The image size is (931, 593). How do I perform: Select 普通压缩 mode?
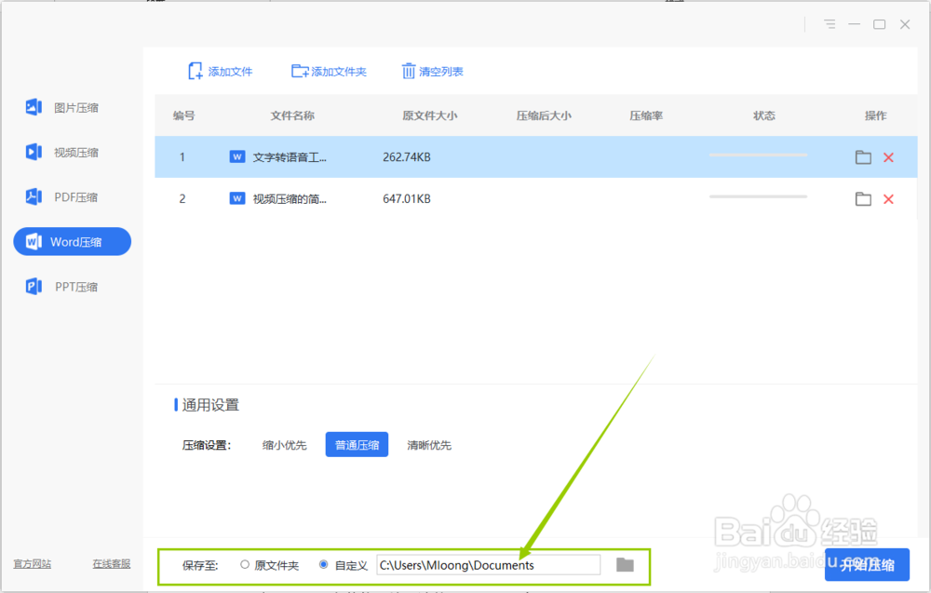(x=357, y=444)
